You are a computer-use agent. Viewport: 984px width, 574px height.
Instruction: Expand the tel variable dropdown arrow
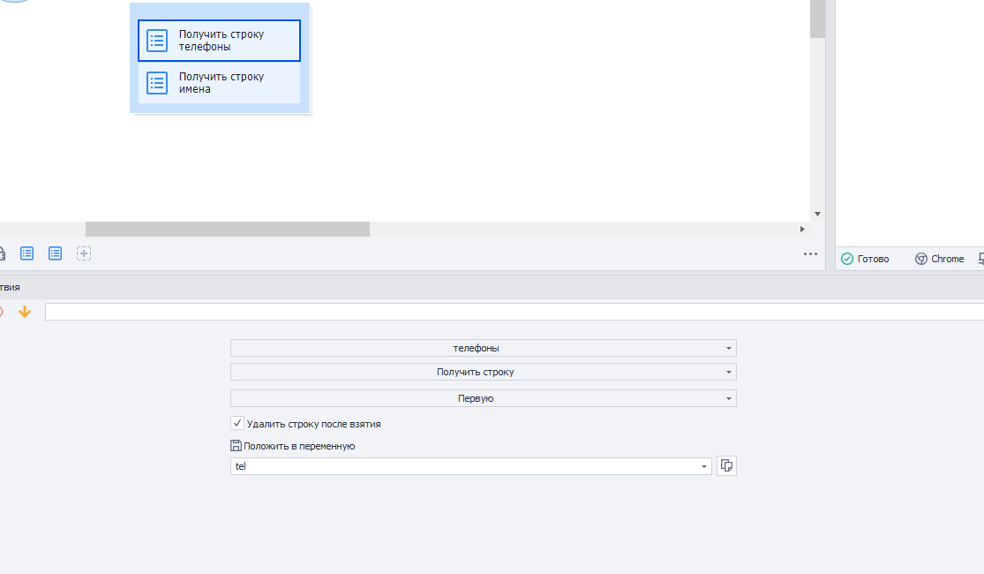point(704,466)
